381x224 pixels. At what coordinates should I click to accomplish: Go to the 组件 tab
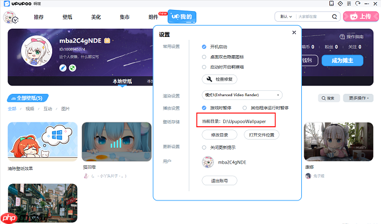click(154, 17)
